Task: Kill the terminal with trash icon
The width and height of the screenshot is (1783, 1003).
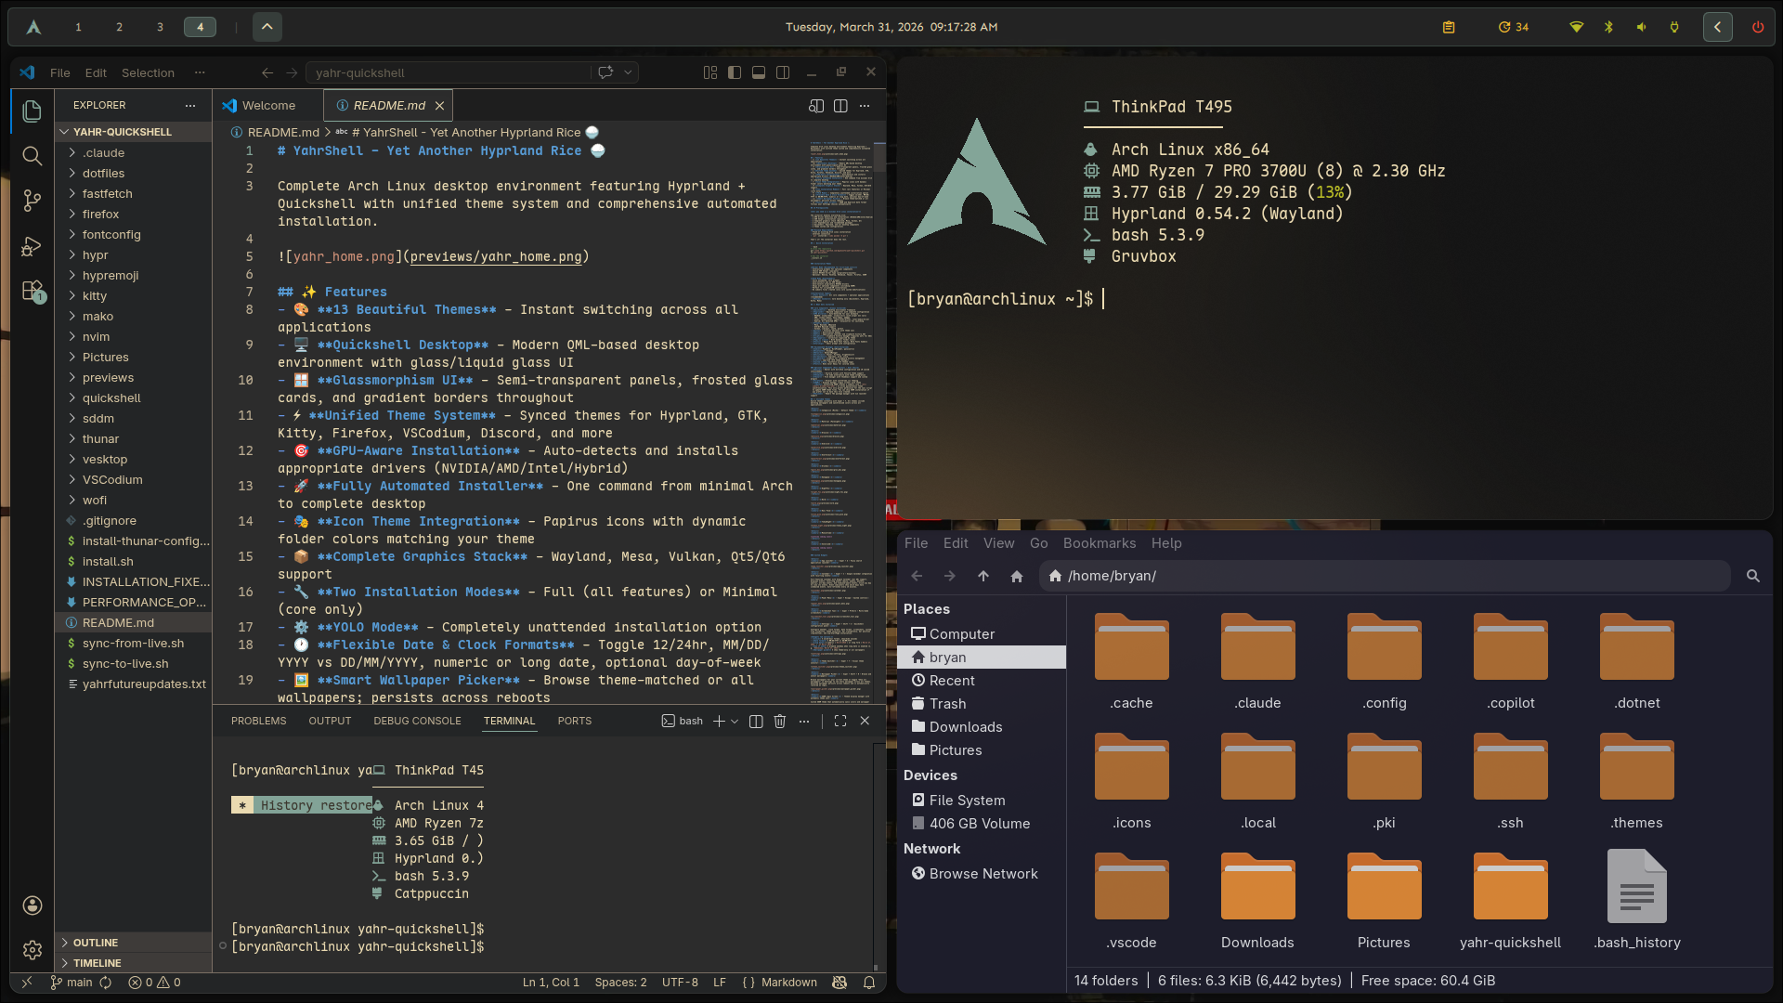Action: [x=780, y=721]
